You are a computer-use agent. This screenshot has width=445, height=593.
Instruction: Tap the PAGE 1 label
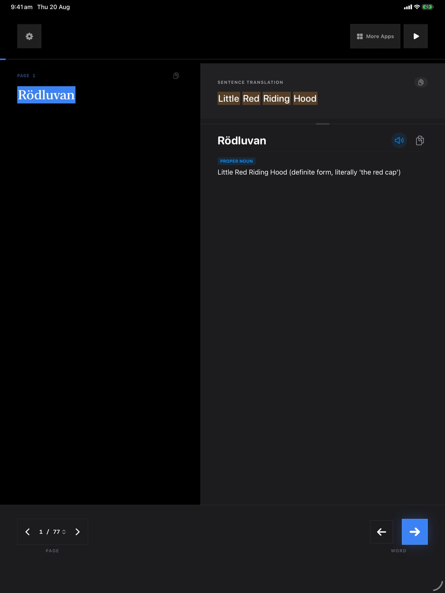(26, 76)
